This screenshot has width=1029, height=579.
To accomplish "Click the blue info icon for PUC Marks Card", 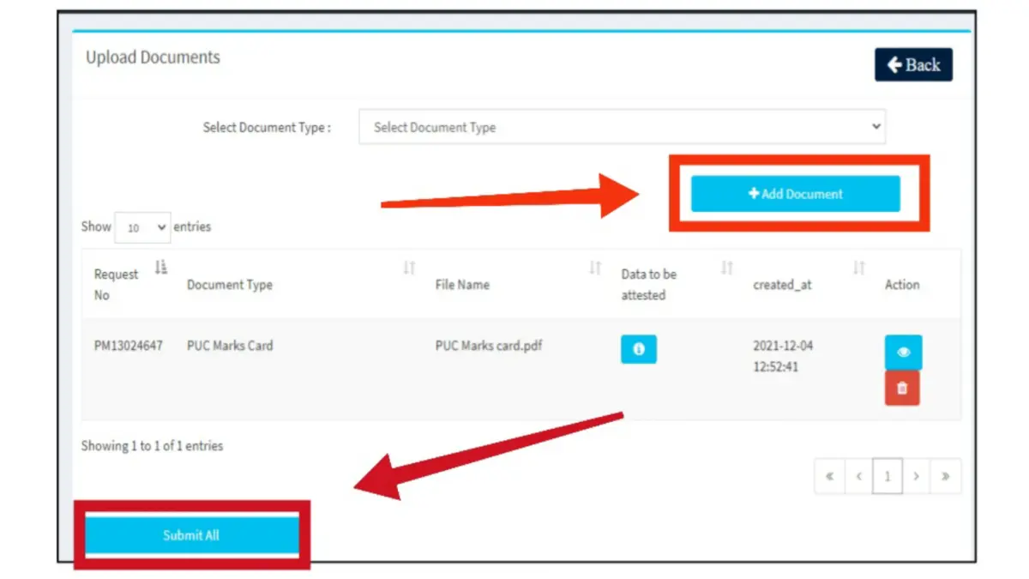I will point(638,349).
